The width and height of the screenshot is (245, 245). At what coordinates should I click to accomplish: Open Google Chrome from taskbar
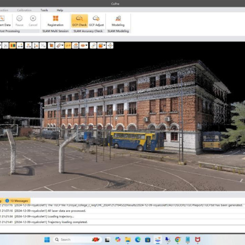point(178,239)
